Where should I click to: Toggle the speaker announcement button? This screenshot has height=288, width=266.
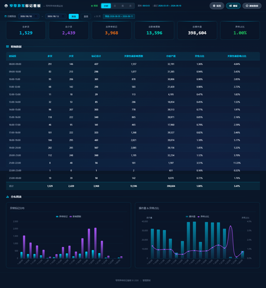click(x=233, y=6)
